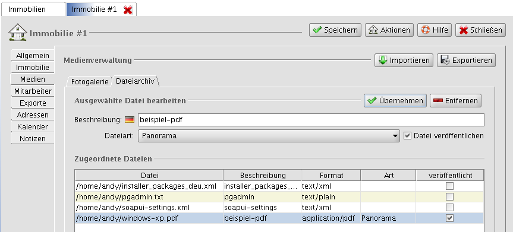Click the Schließen button
The height and width of the screenshot is (232, 513).
pyautogui.click(x=480, y=30)
